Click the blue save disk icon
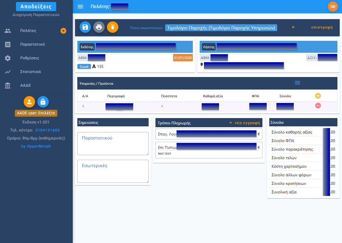Image resolution: width=342 pixels, height=243 pixels. pyautogui.click(x=85, y=27)
